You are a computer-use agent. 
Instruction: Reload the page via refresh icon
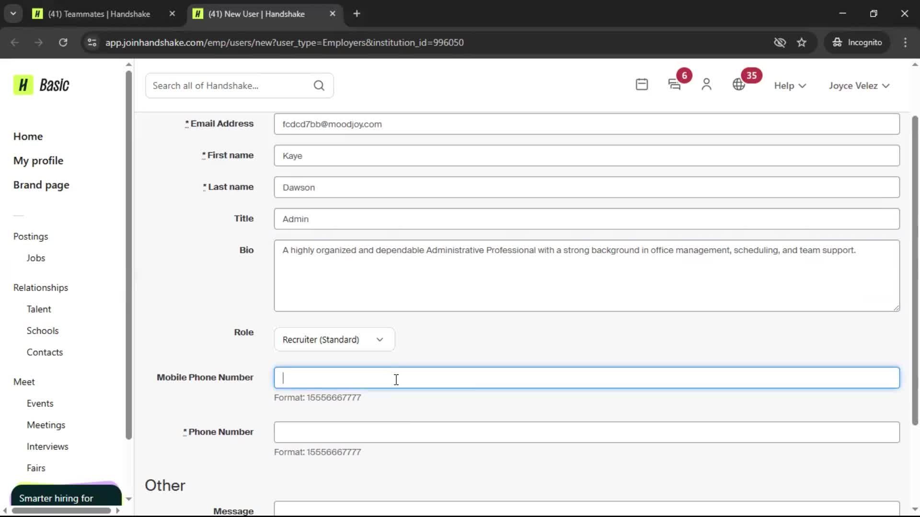(x=63, y=42)
